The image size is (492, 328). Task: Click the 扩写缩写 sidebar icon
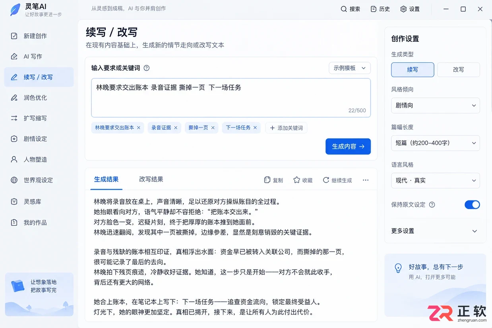click(x=14, y=118)
